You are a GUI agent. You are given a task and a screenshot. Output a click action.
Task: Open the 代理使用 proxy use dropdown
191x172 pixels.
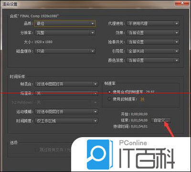(x=153, y=23)
